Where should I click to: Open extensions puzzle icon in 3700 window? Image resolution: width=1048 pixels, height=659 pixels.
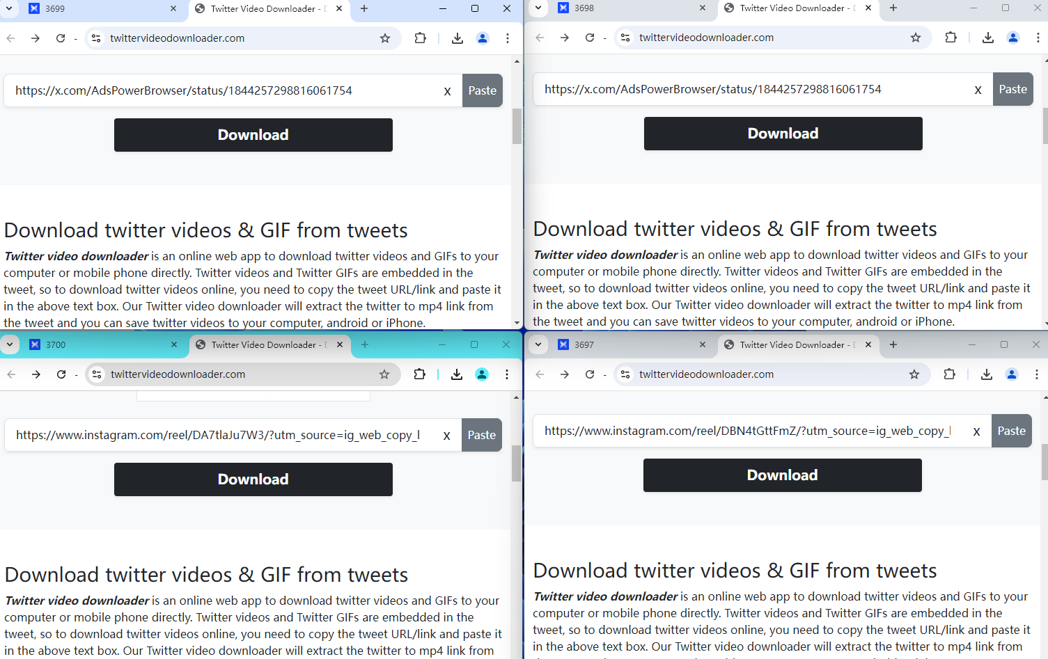[x=419, y=374]
